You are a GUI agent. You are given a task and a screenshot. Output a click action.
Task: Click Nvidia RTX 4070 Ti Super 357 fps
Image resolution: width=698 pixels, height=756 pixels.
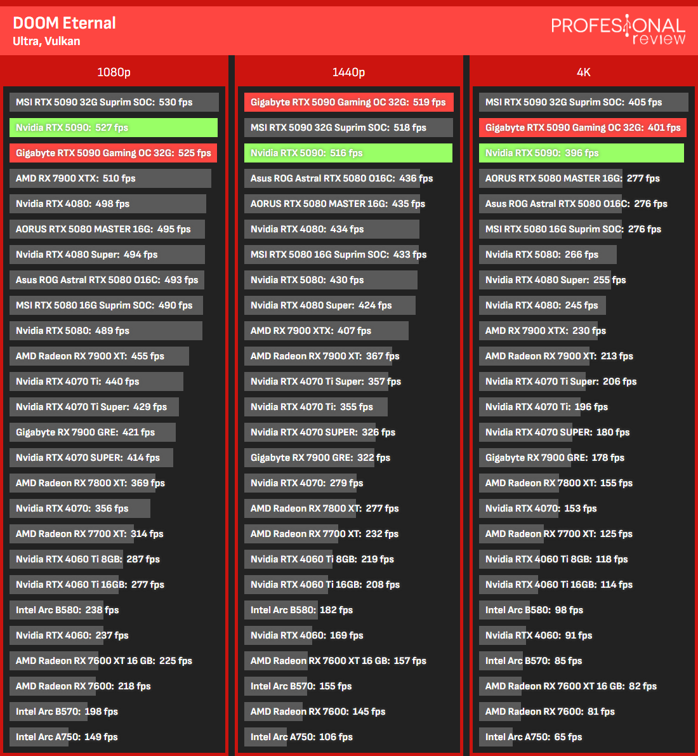click(x=316, y=382)
